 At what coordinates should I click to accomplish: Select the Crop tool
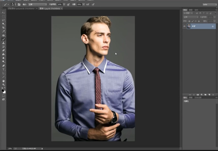(x=3, y=28)
